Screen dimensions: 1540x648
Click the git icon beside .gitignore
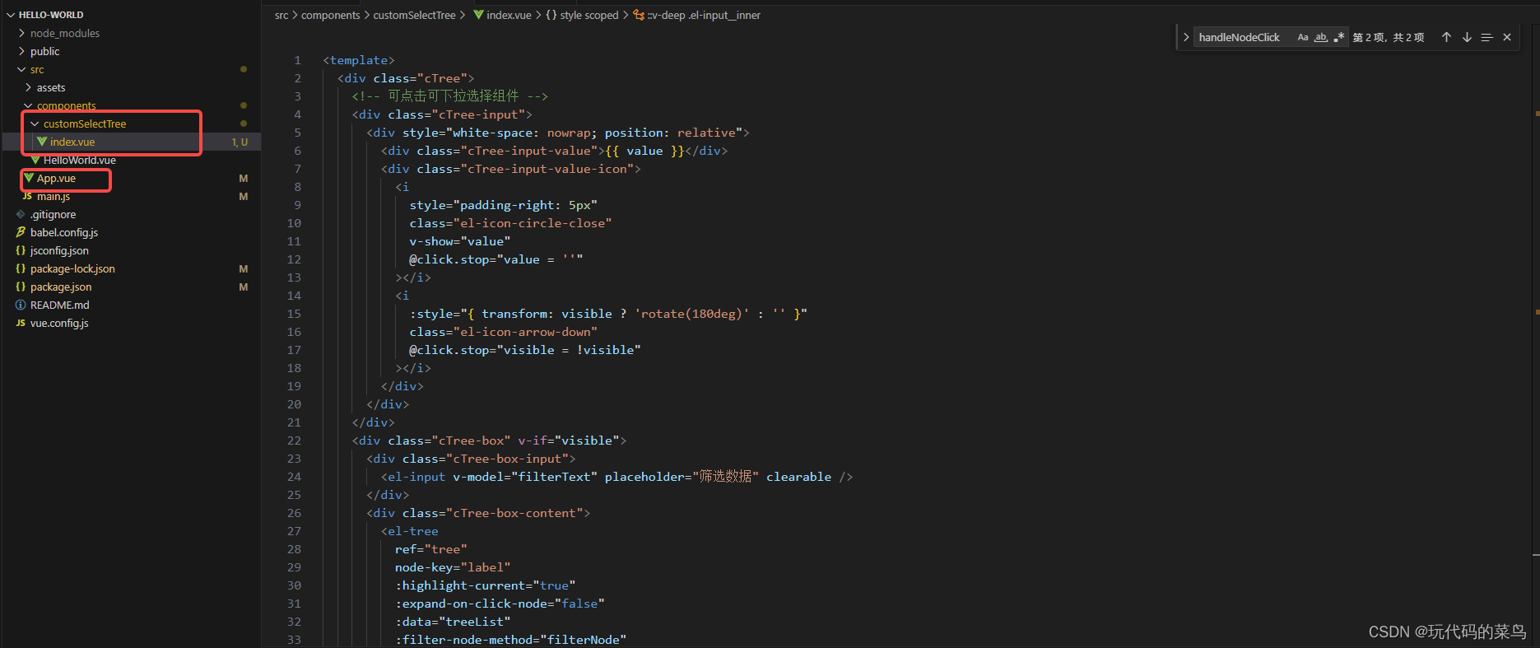(x=21, y=214)
